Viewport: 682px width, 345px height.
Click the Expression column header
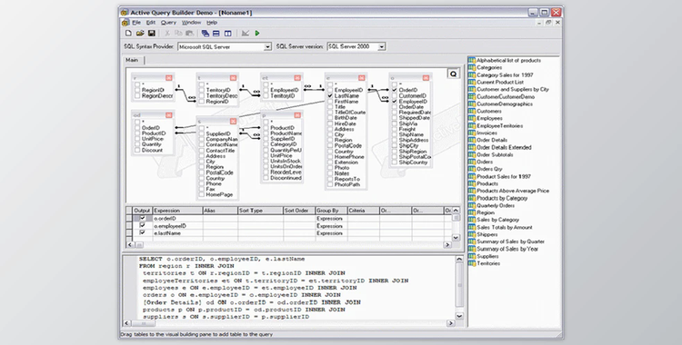[177, 211]
